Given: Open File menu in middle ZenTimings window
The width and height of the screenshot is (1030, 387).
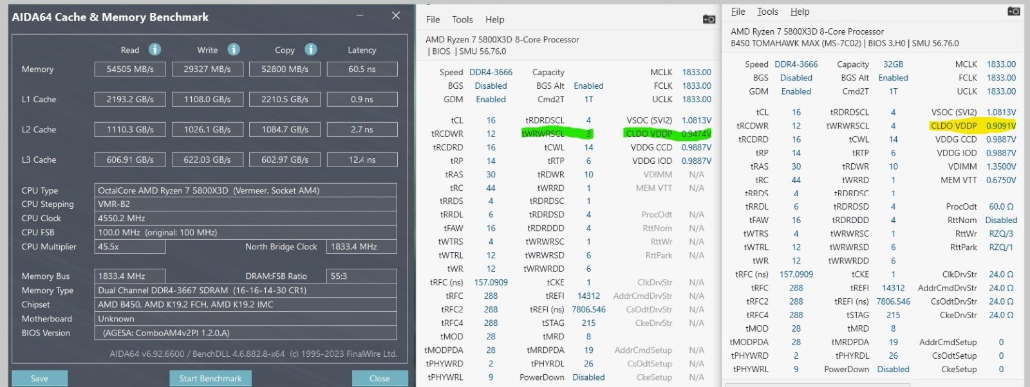Looking at the screenshot, I should 433,20.
